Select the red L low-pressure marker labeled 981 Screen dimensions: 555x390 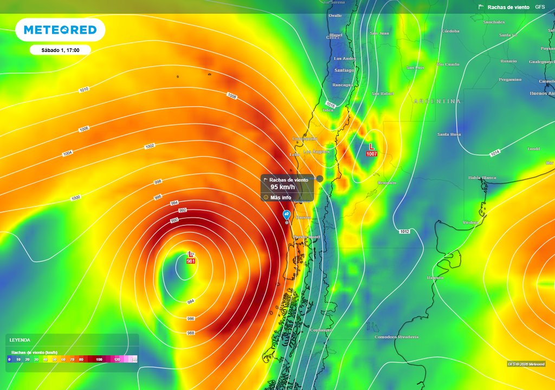click(191, 258)
